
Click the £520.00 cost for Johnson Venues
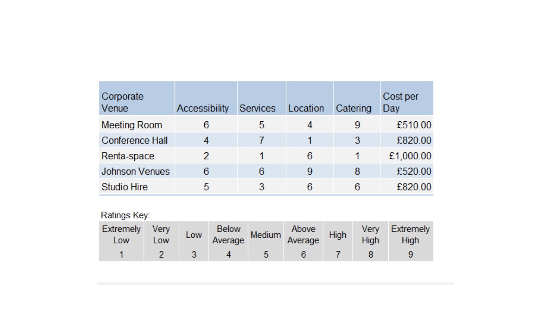coord(414,171)
